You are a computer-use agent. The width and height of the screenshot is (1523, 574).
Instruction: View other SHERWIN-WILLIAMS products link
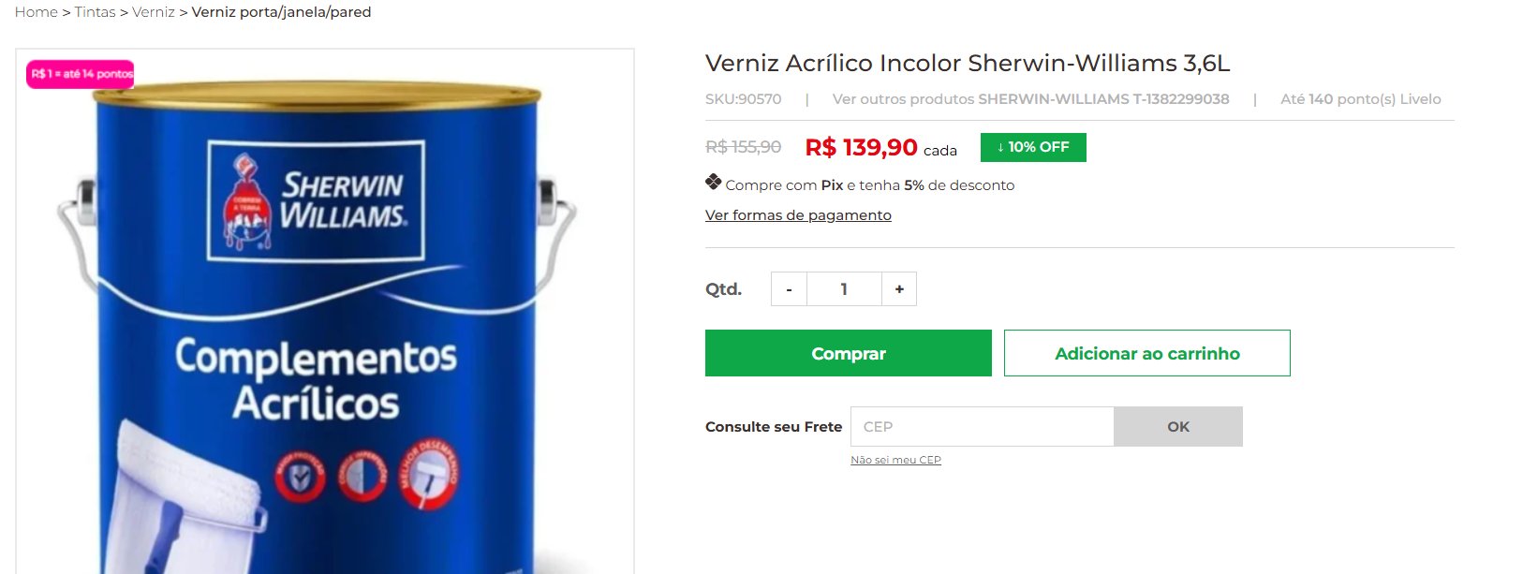coord(1030,99)
